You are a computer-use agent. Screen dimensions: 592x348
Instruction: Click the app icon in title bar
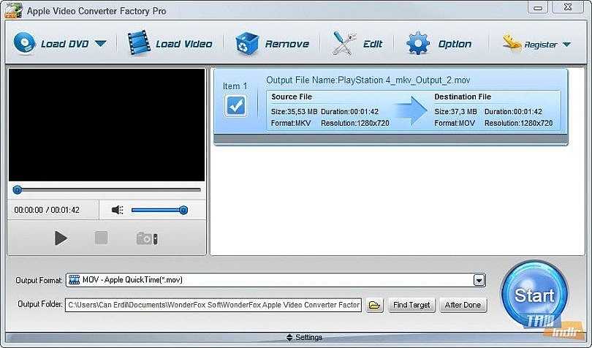13,10
